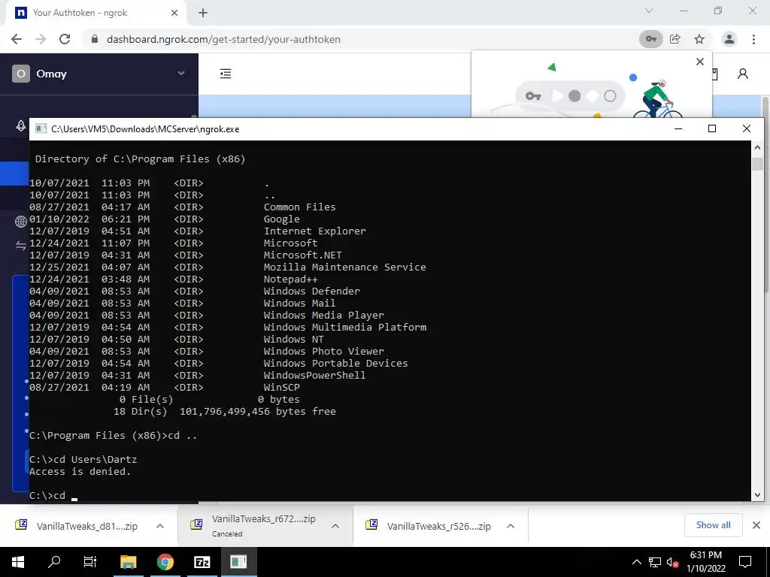Open 7-Zip from the taskbar
This screenshot has height=577, width=770.
(x=202, y=562)
